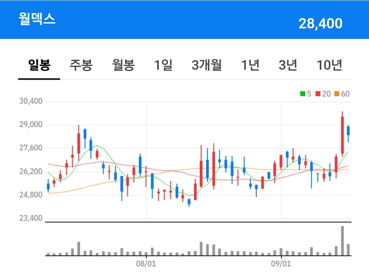The width and height of the screenshot is (369, 277).
Task: Click the 월덱스 stock name in header
Action: click(x=37, y=19)
